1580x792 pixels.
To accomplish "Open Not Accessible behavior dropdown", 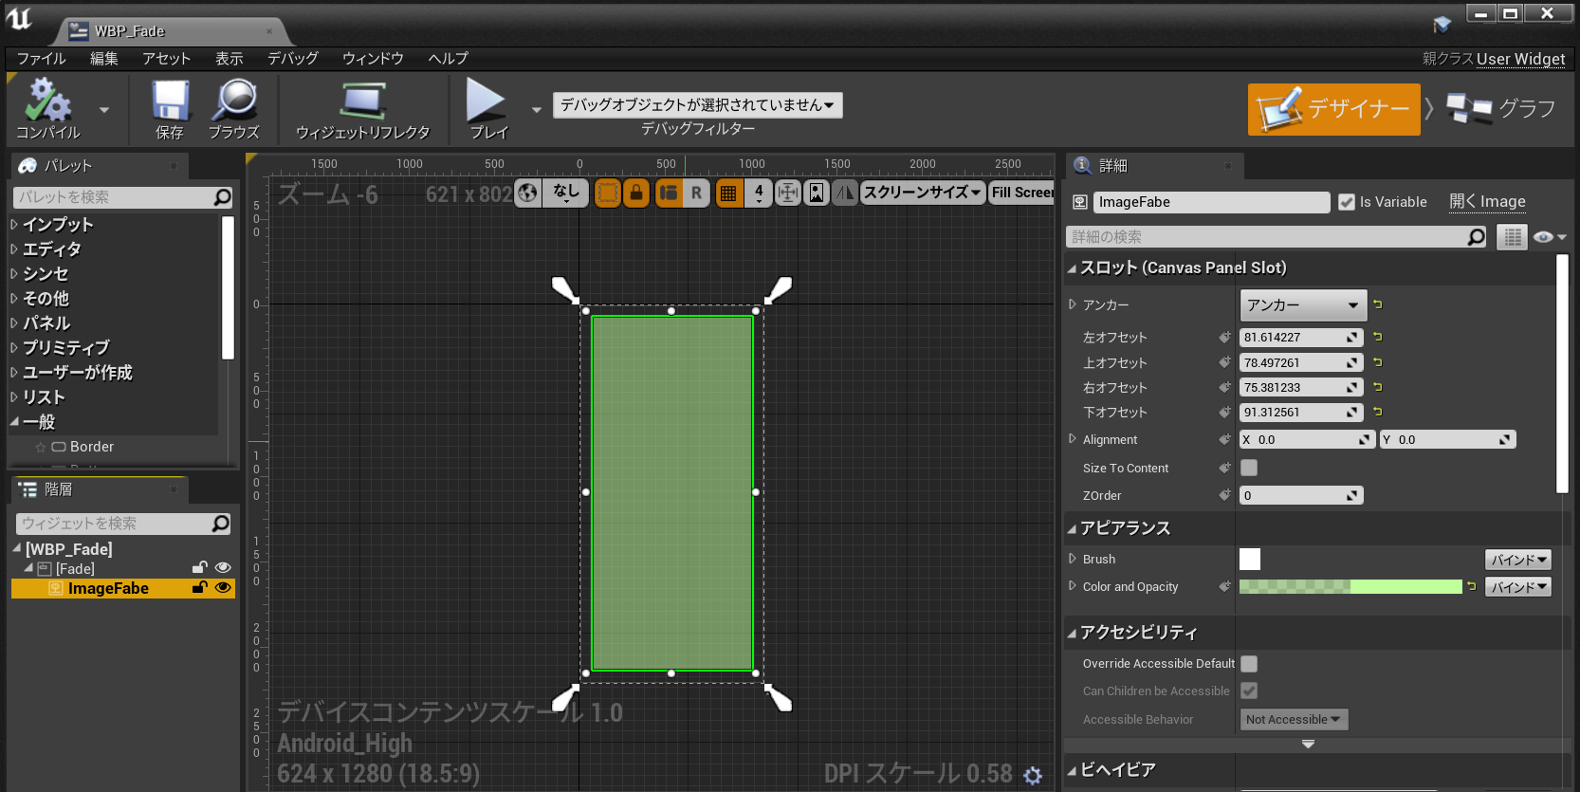I will (1294, 720).
